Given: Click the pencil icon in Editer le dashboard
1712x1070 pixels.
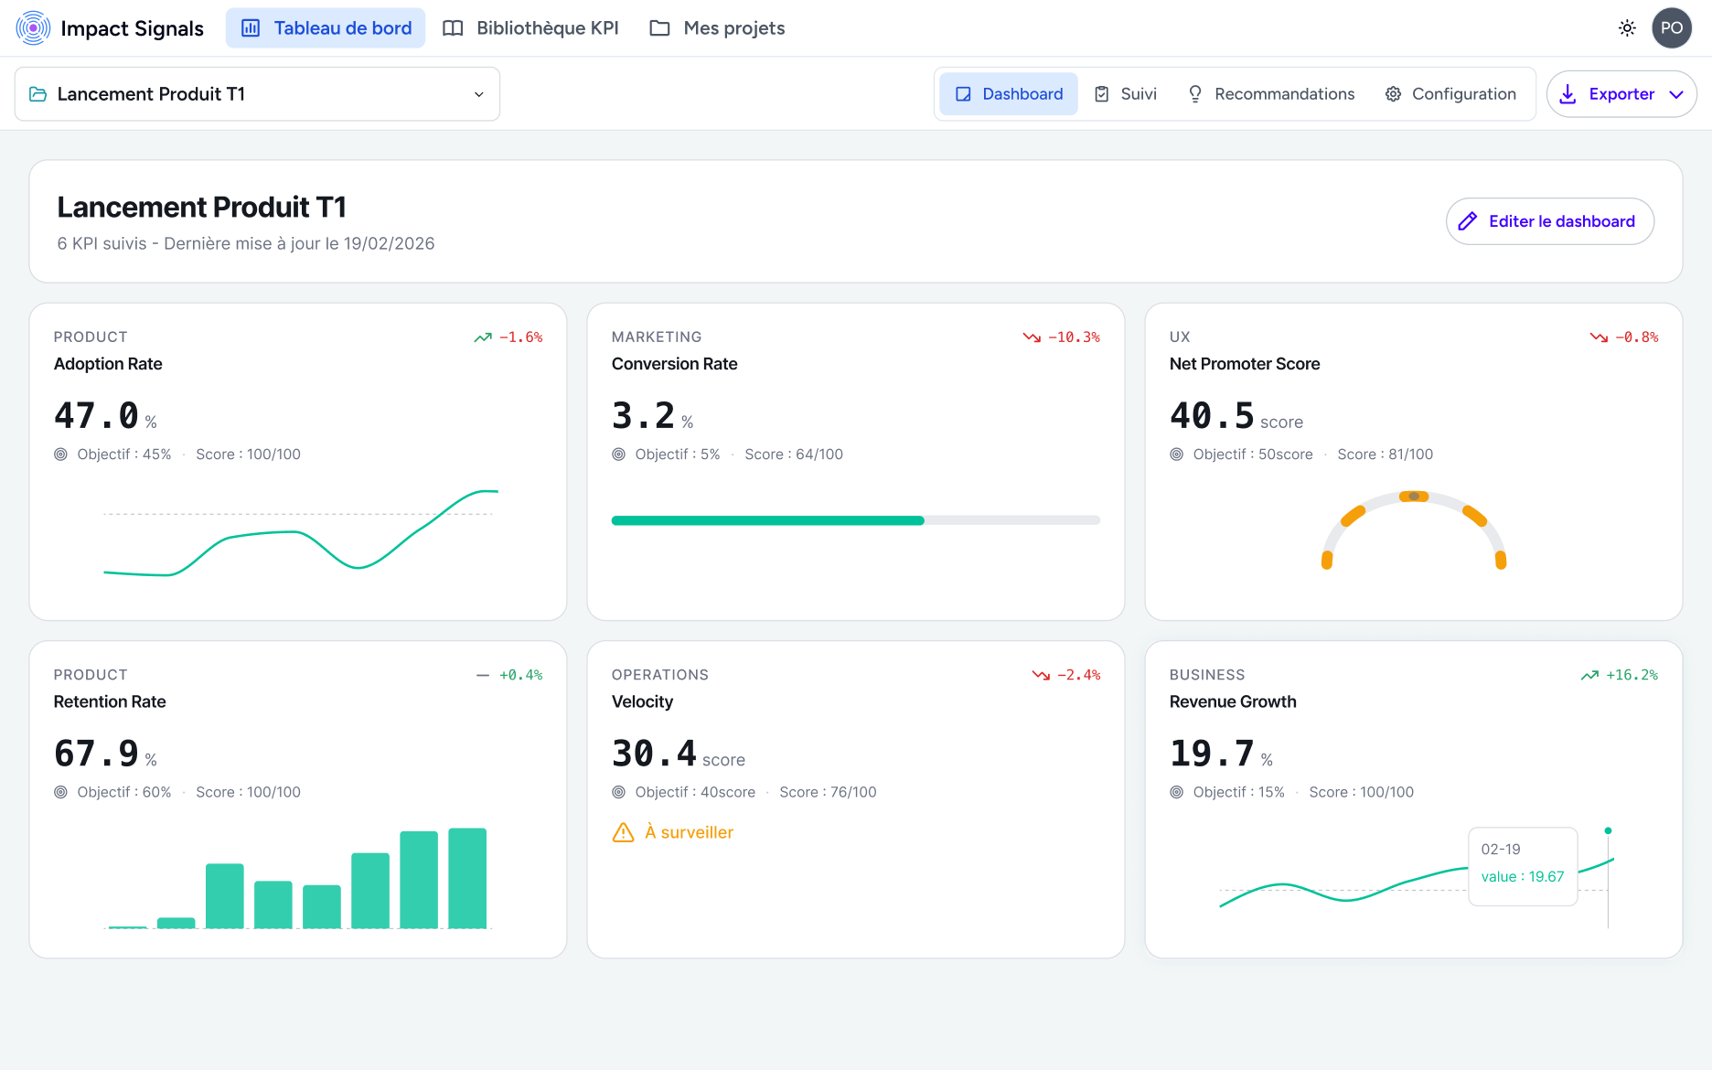Looking at the screenshot, I should click(1468, 221).
